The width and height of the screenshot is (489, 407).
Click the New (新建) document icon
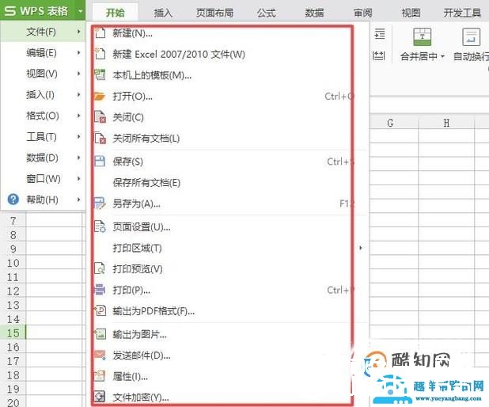[x=100, y=32]
